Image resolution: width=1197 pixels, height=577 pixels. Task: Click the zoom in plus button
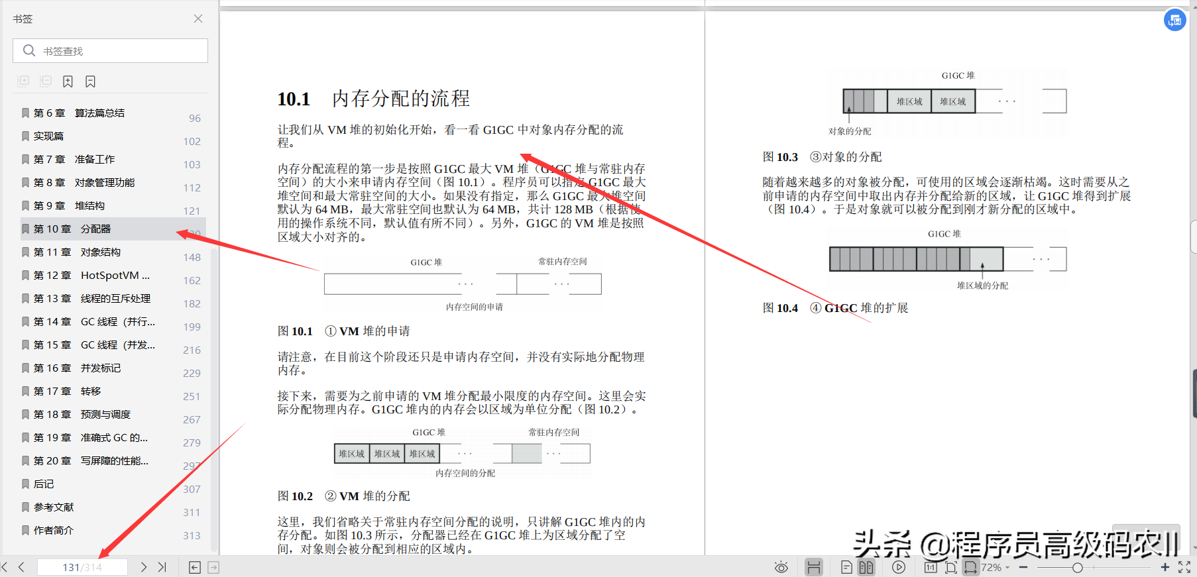point(1165,567)
